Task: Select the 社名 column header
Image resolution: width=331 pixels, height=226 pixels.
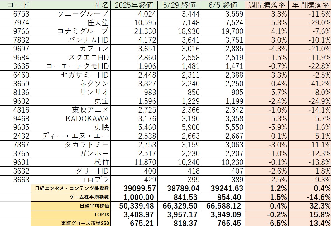Action: point(70,5)
